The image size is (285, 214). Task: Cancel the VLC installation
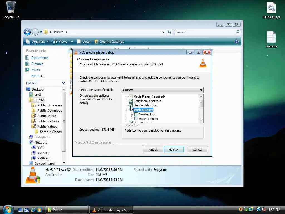[197, 150]
